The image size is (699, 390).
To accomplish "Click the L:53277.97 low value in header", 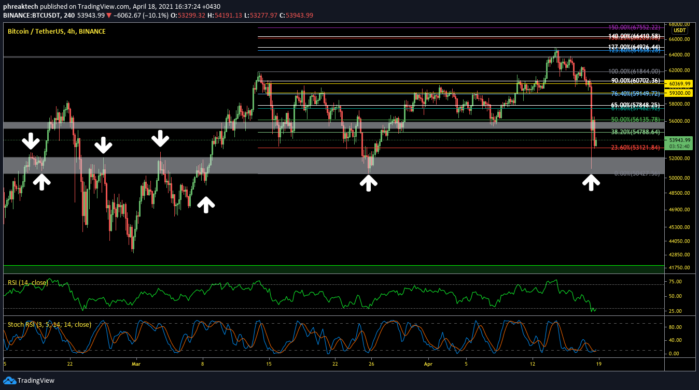I will click(260, 15).
